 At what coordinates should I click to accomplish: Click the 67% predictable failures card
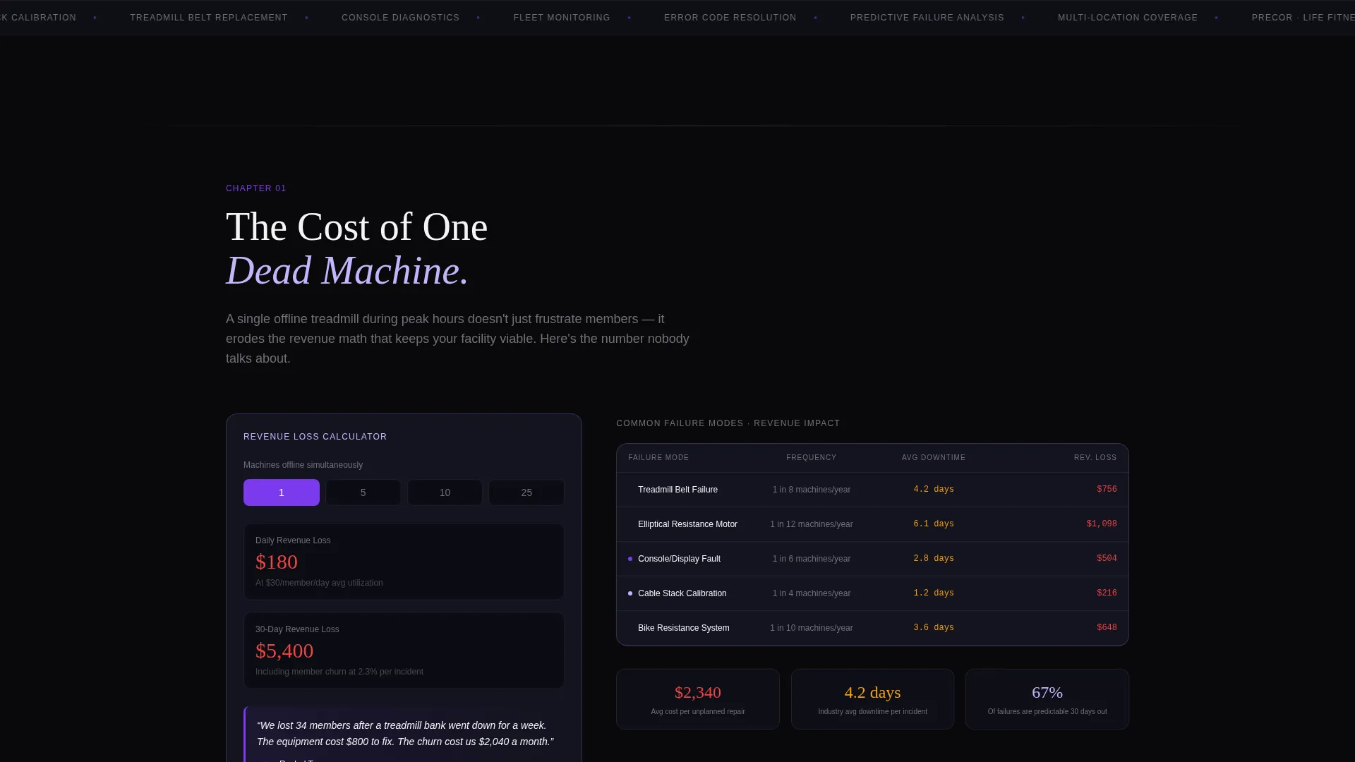click(x=1047, y=699)
